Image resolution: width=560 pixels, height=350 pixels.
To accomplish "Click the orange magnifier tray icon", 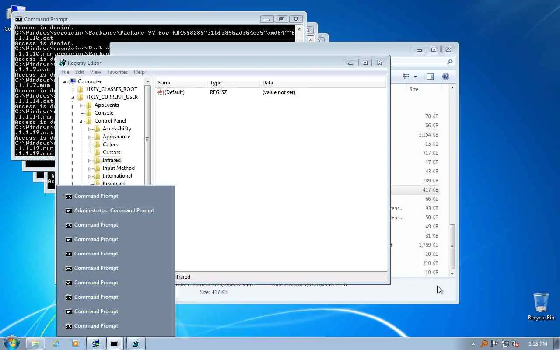I will 484,344.
